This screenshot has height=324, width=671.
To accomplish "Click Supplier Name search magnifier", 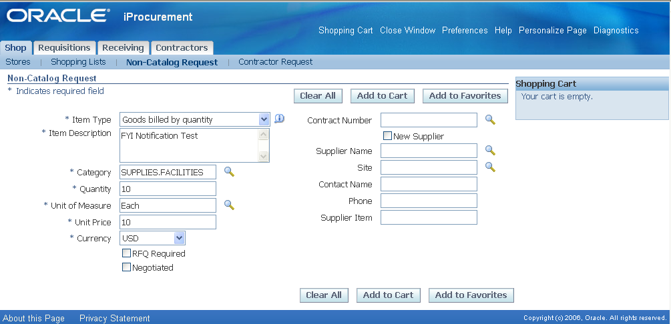I will pyautogui.click(x=490, y=150).
